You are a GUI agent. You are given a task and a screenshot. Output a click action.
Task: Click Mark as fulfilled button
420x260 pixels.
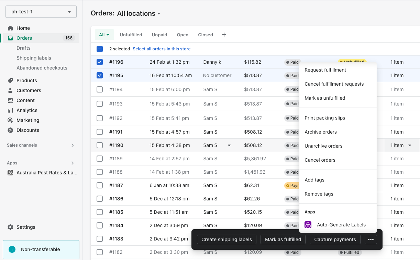click(283, 239)
